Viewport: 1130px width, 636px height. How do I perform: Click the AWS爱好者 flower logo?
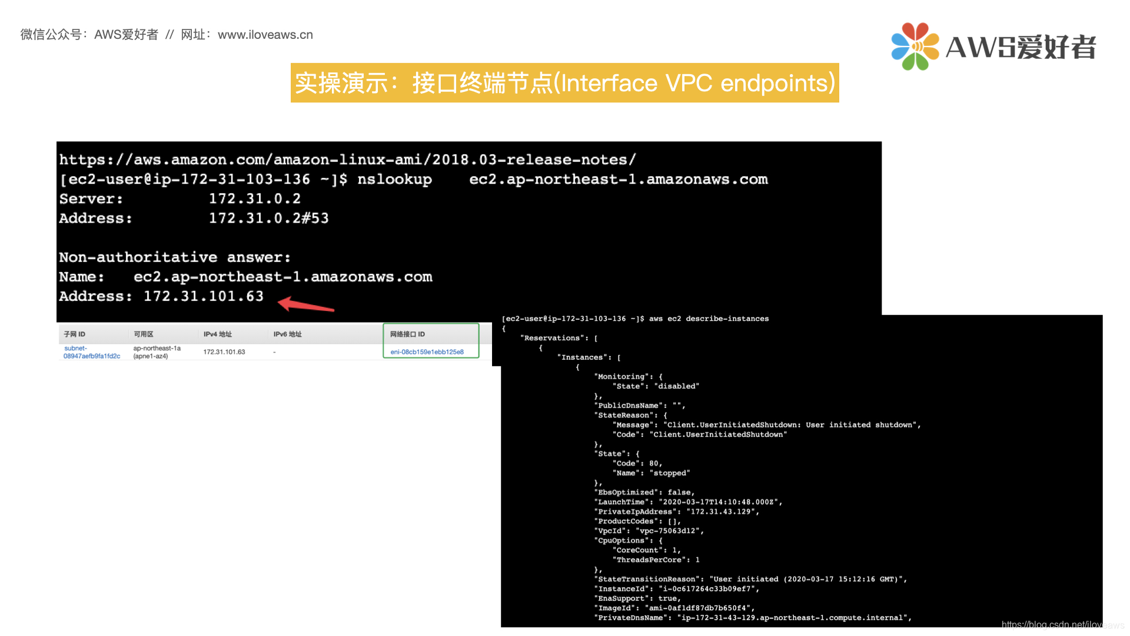[915, 47]
